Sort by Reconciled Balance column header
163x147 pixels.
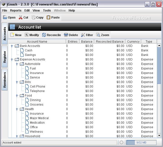coord(110,41)
